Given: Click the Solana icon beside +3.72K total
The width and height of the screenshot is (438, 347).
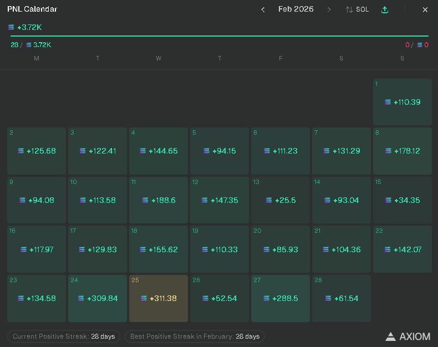Looking at the screenshot, I should 11,27.
